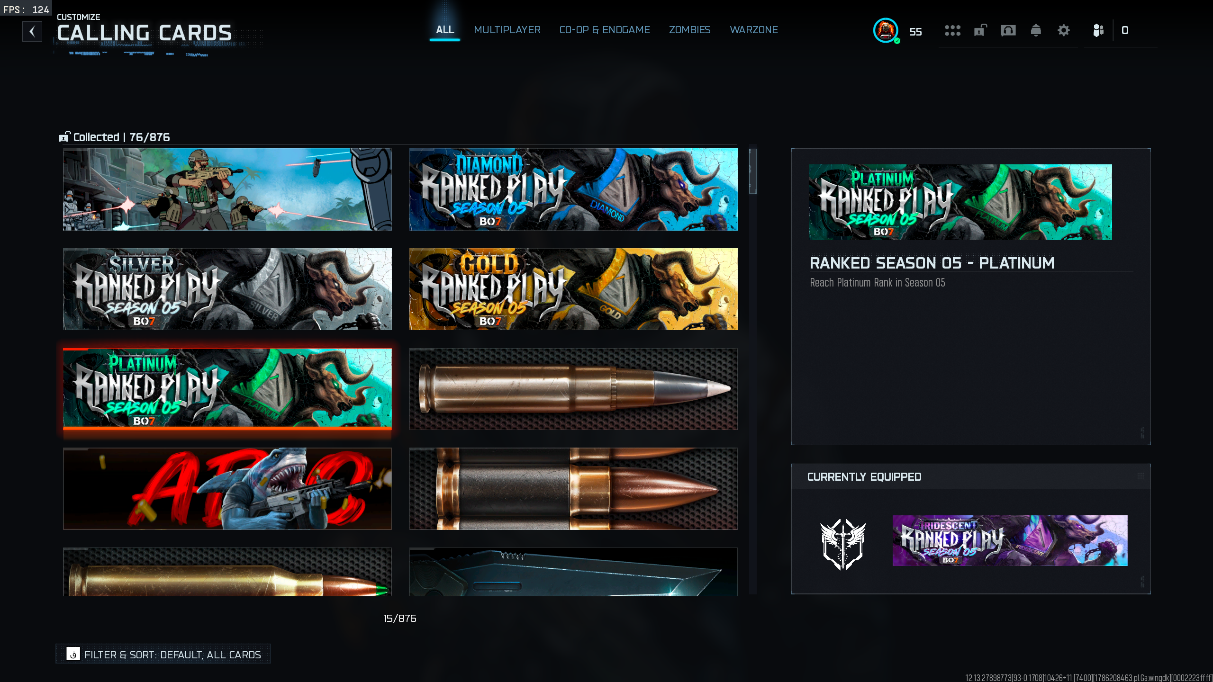This screenshot has height=682, width=1213.
Task: Switch to the MULTIPLAYER tab
Action: pyautogui.click(x=507, y=30)
